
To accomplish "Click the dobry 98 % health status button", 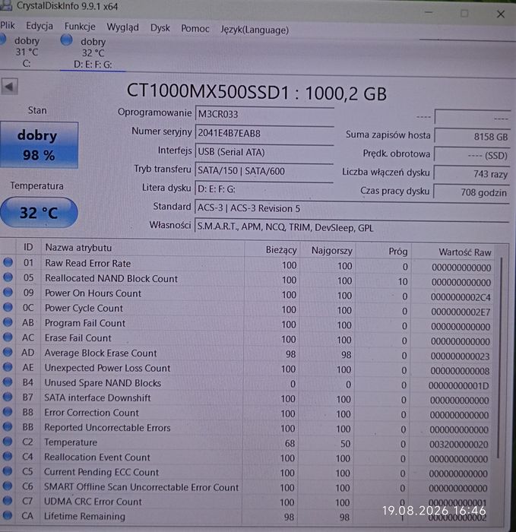I will pyautogui.click(x=39, y=145).
